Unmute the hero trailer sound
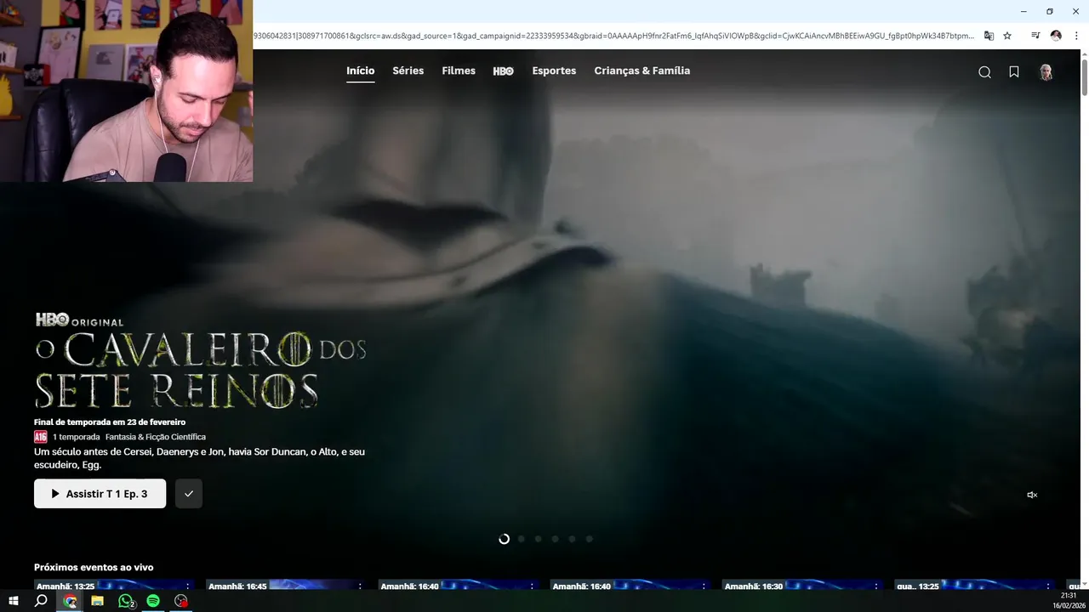Screen dimensions: 1089x612 (1032, 495)
